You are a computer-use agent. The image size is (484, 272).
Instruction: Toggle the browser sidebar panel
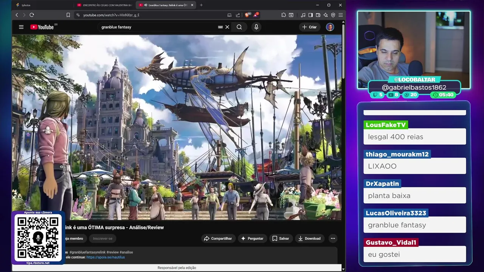[310, 15]
